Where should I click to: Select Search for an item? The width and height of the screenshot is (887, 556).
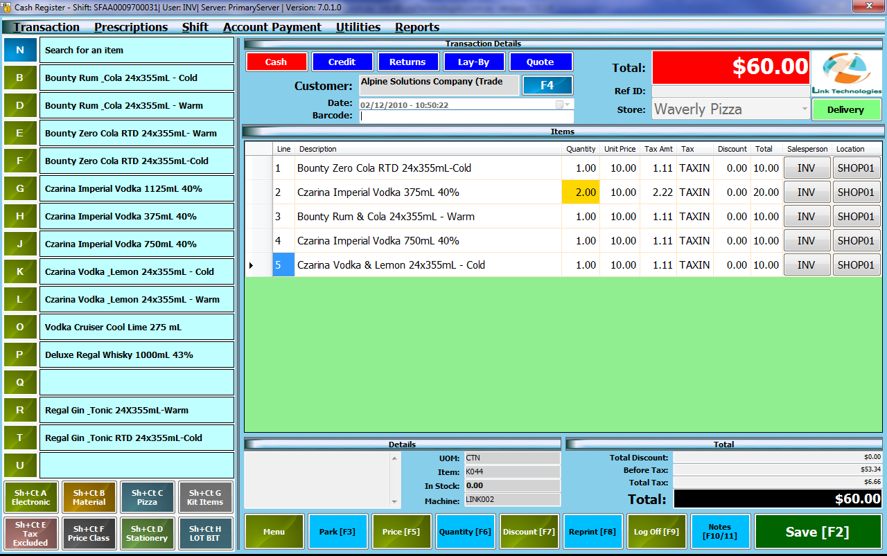point(137,50)
